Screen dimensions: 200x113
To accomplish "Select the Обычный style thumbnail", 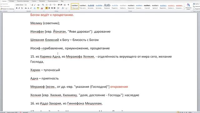I will [x=75, y=6].
